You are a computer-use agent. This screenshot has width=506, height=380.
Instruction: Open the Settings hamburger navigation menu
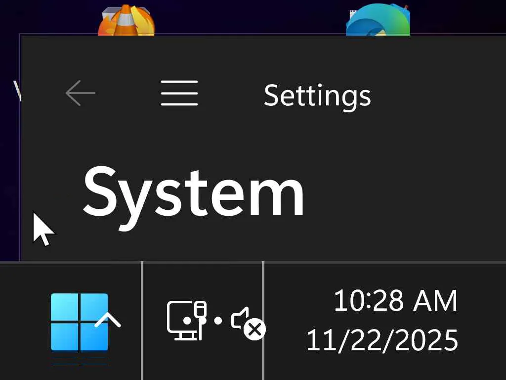click(x=179, y=93)
